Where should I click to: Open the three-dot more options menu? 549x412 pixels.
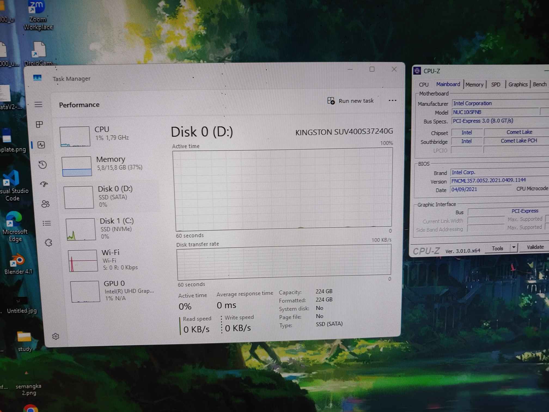coord(392,101)
